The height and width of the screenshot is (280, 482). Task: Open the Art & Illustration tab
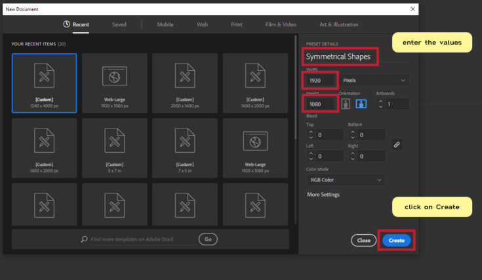coord(338,25)
